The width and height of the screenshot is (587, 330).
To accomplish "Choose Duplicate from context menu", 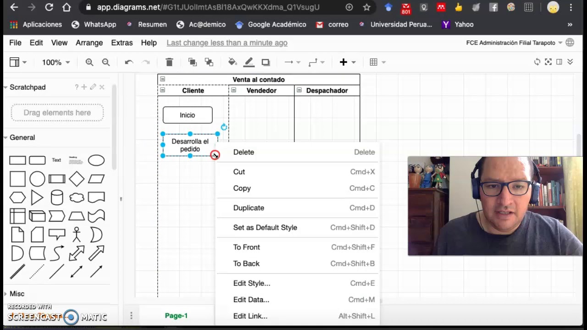I will 297,208.
